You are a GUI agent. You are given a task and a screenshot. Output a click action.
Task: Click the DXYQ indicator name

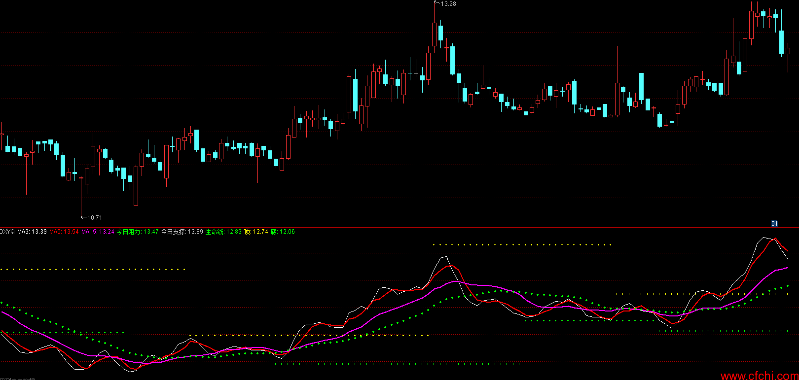[x=7, y=232]
